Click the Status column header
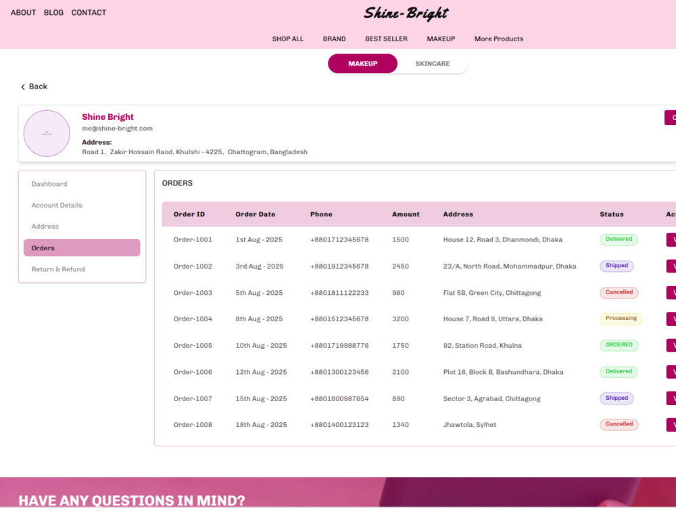Image resolution: width=676 pixels, height=508 pixels. tap(611, 214)
